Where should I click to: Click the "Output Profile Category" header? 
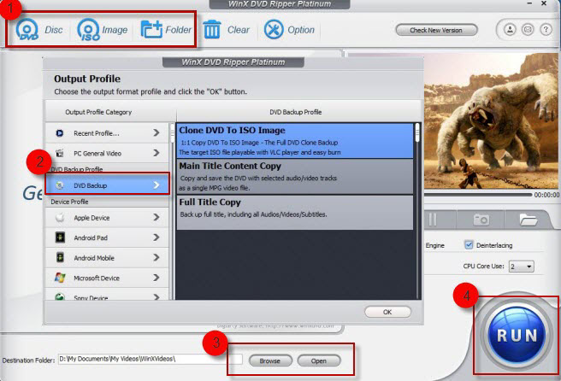[98, 112]
